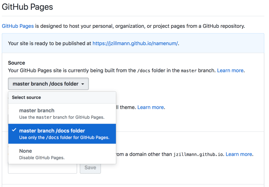Click the blue site-ready notification banner

click(133, 43)
